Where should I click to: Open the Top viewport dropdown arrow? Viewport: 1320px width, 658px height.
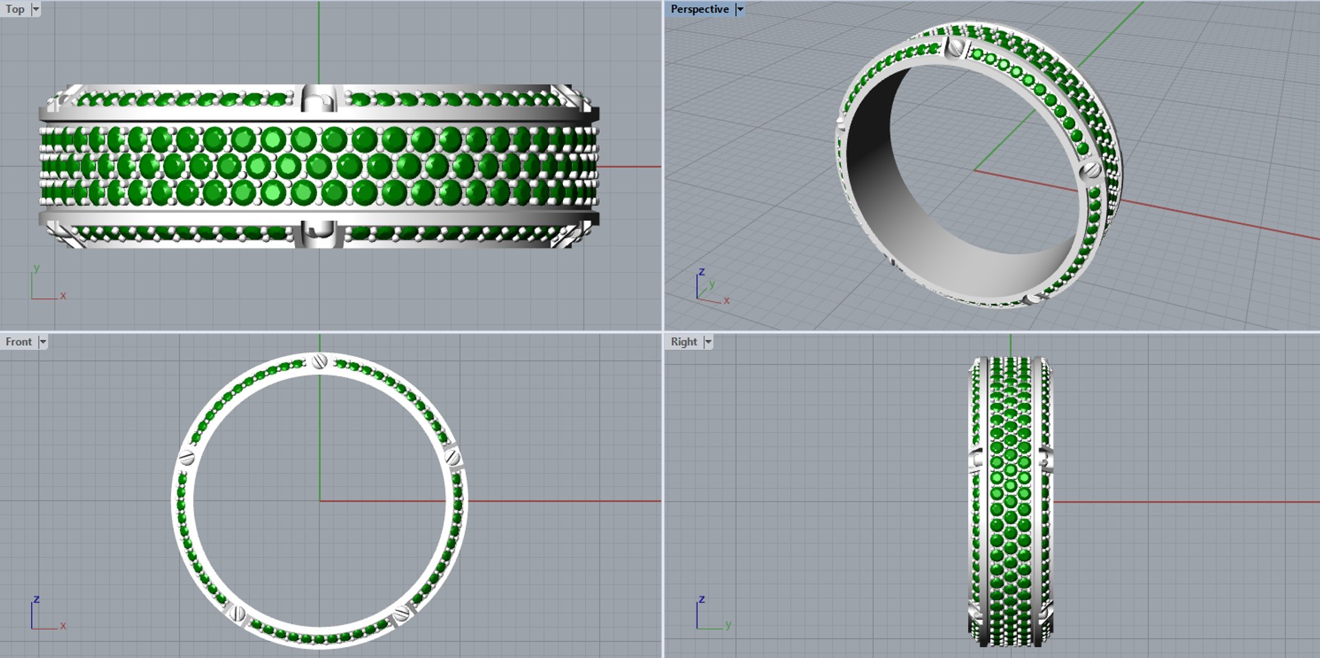[36, 9]
